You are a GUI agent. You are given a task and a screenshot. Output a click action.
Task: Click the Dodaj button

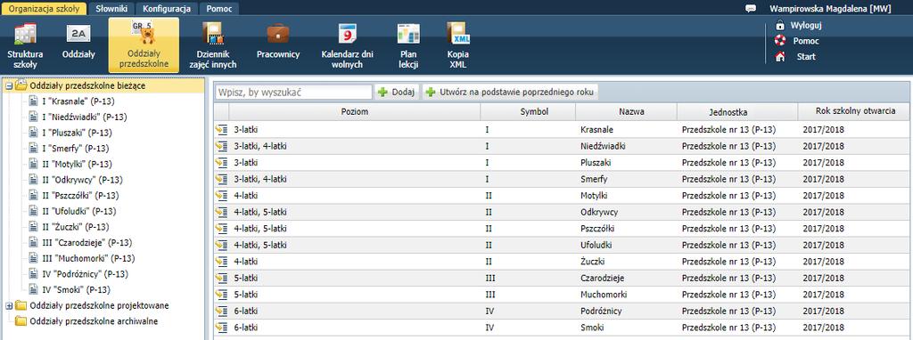pyautogui.click(x=397, y=92)
